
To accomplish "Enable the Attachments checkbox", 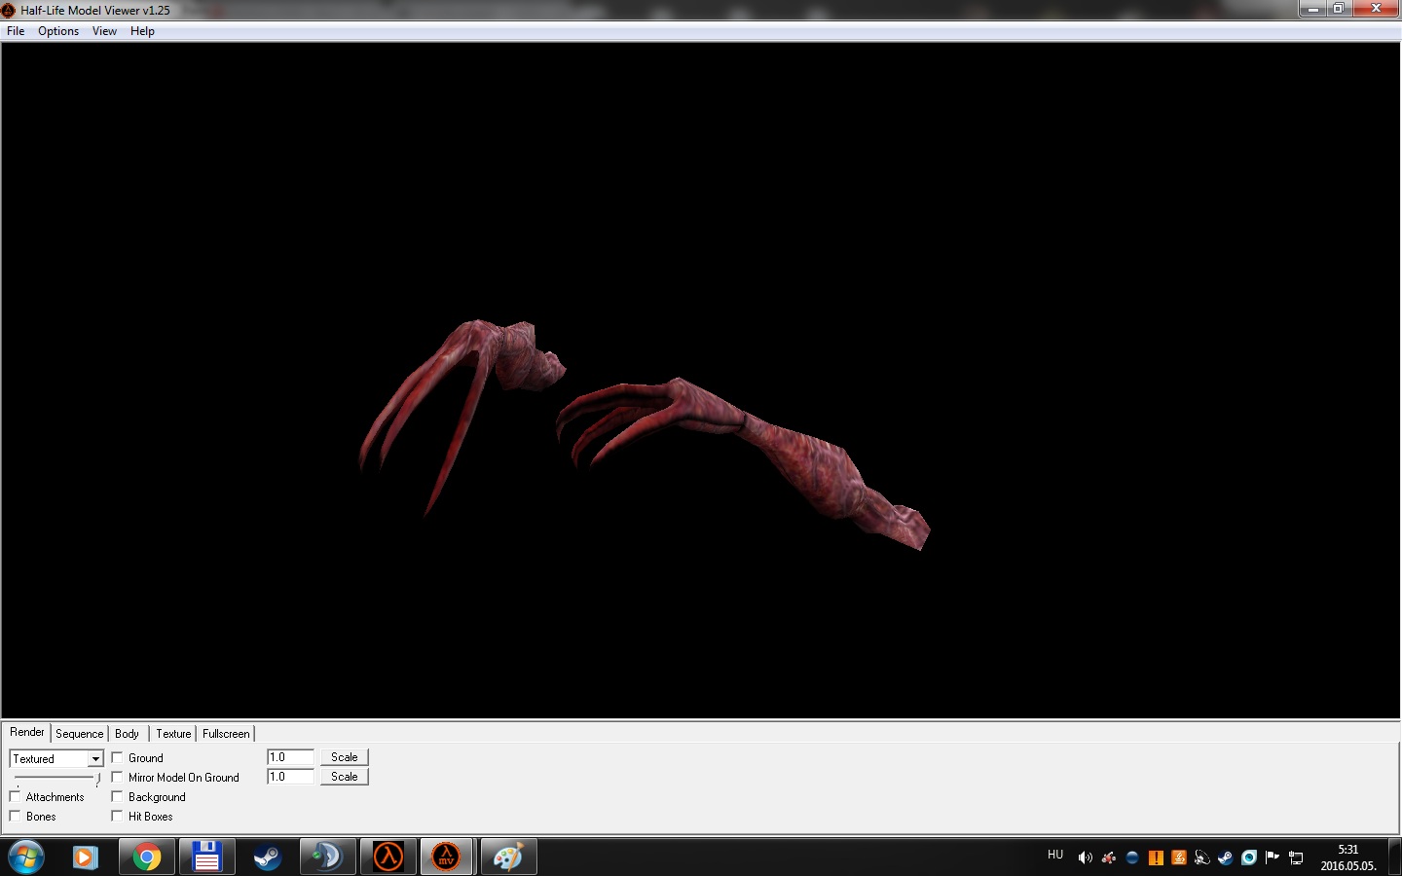I will click(15, 796).
